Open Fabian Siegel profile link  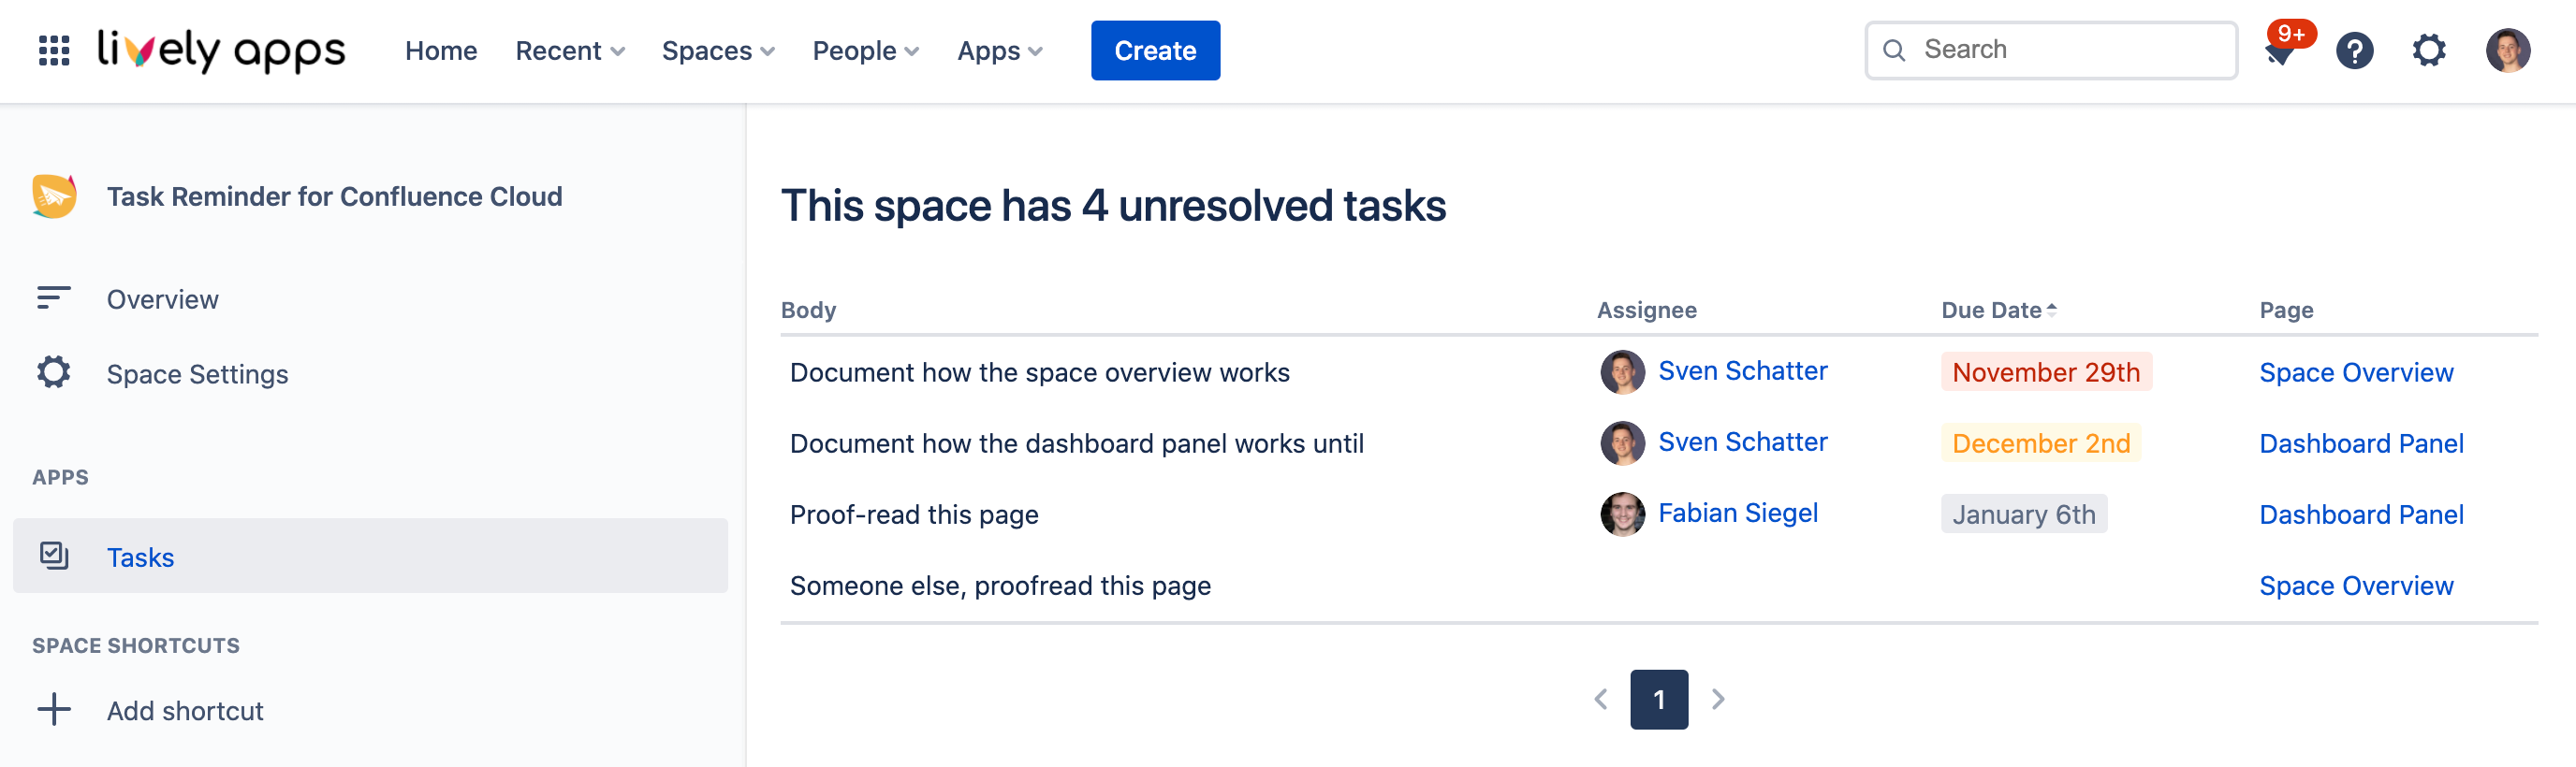[x=1738, y=513]
